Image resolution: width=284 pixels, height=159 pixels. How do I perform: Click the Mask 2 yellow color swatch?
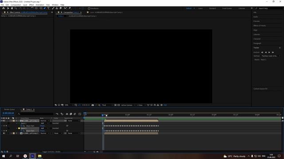(x=19, y=129)
